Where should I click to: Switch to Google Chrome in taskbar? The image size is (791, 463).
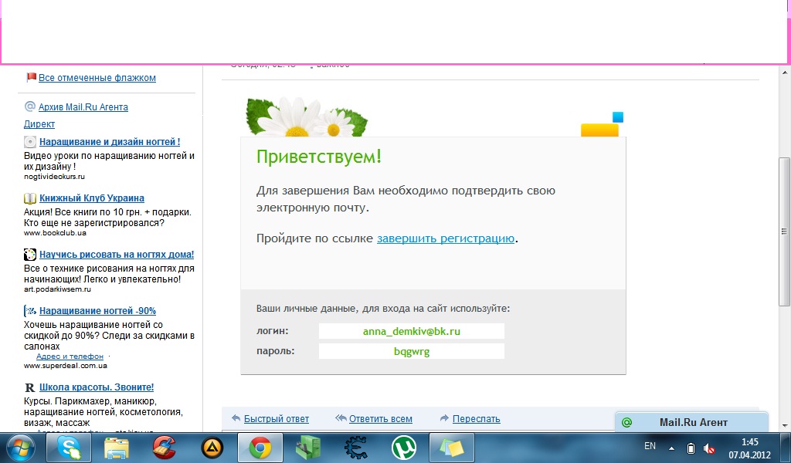(260, 448)
